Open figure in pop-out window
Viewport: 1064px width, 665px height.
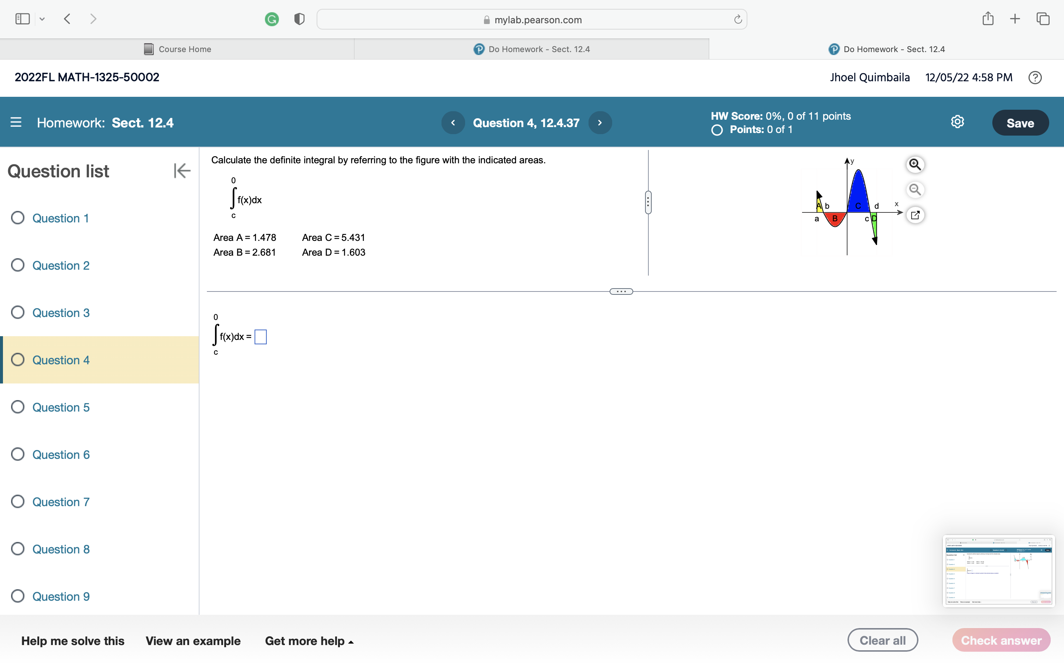point(915,215)
